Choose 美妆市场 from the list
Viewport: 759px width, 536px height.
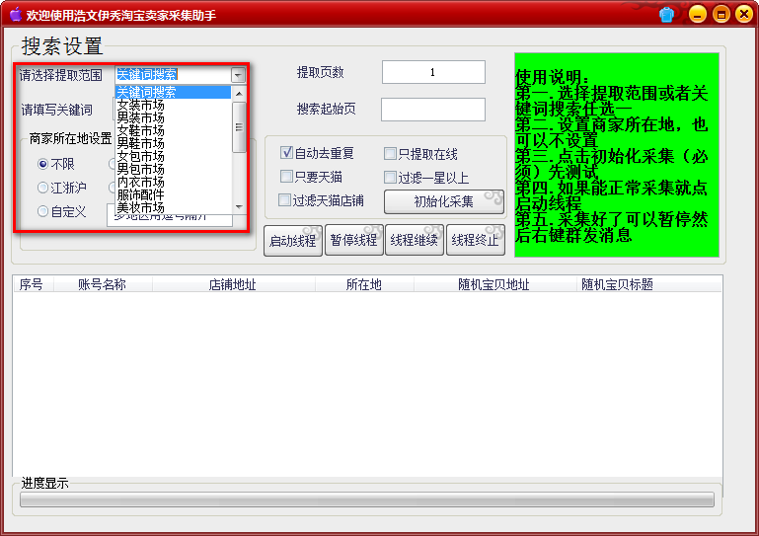pos(174,207)
